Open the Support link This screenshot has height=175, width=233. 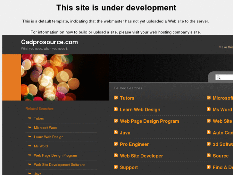[x=129, y=167]
